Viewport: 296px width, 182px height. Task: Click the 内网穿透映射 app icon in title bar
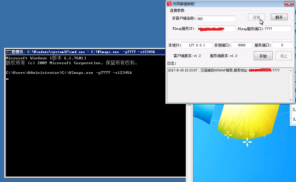[x=169, y=4]
